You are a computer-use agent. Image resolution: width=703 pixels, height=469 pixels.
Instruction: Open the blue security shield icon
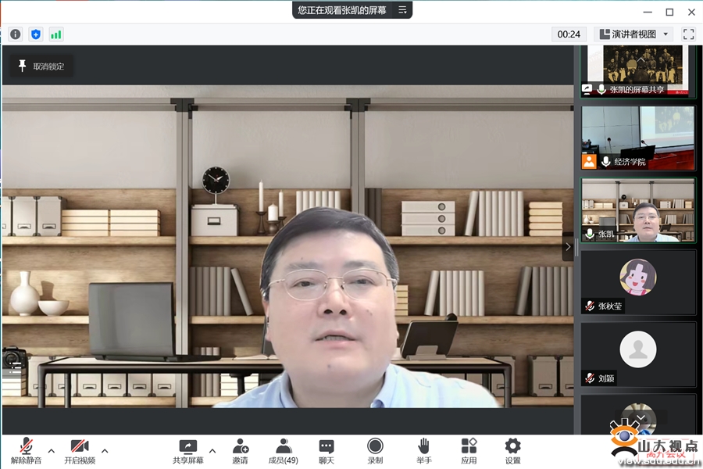coord(35,34)
